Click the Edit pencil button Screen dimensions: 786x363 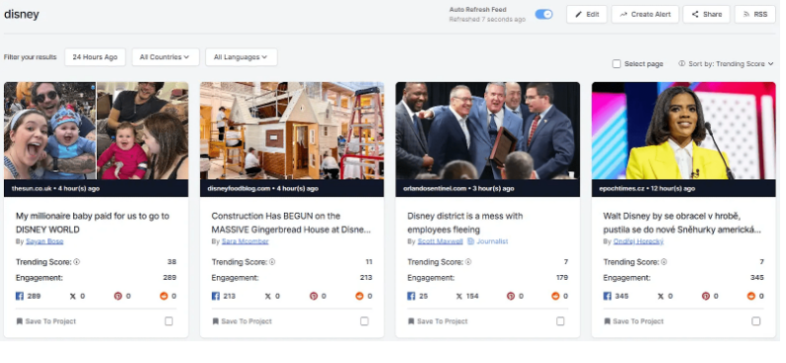(x=586, y=15)
